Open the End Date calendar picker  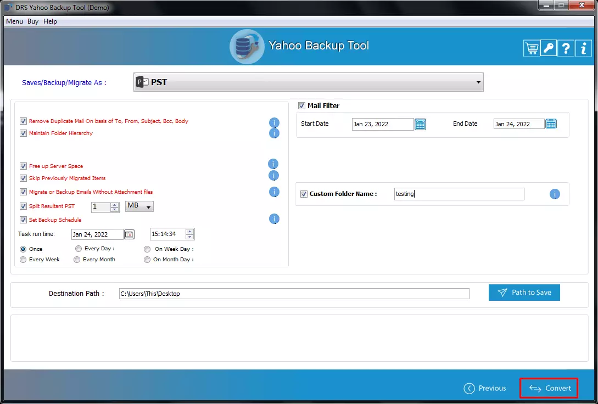[x=551, y=124]
